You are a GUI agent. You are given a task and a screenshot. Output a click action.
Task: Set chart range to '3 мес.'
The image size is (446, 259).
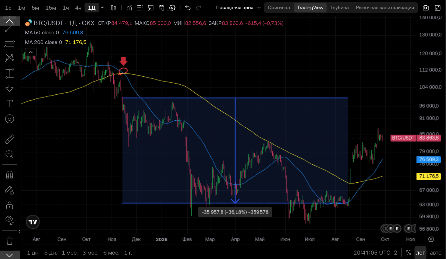click(90, 253)
